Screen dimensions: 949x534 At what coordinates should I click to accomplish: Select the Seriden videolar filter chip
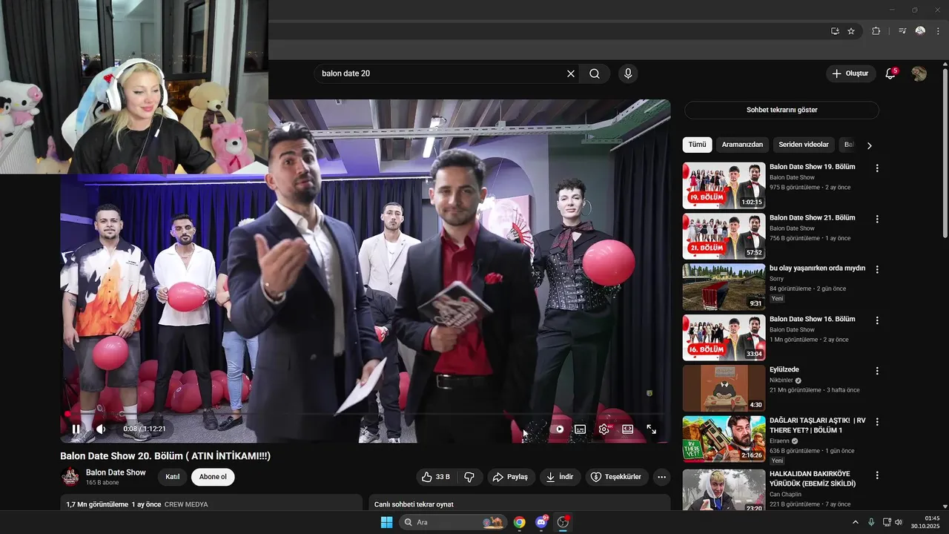tap(804, 145)
